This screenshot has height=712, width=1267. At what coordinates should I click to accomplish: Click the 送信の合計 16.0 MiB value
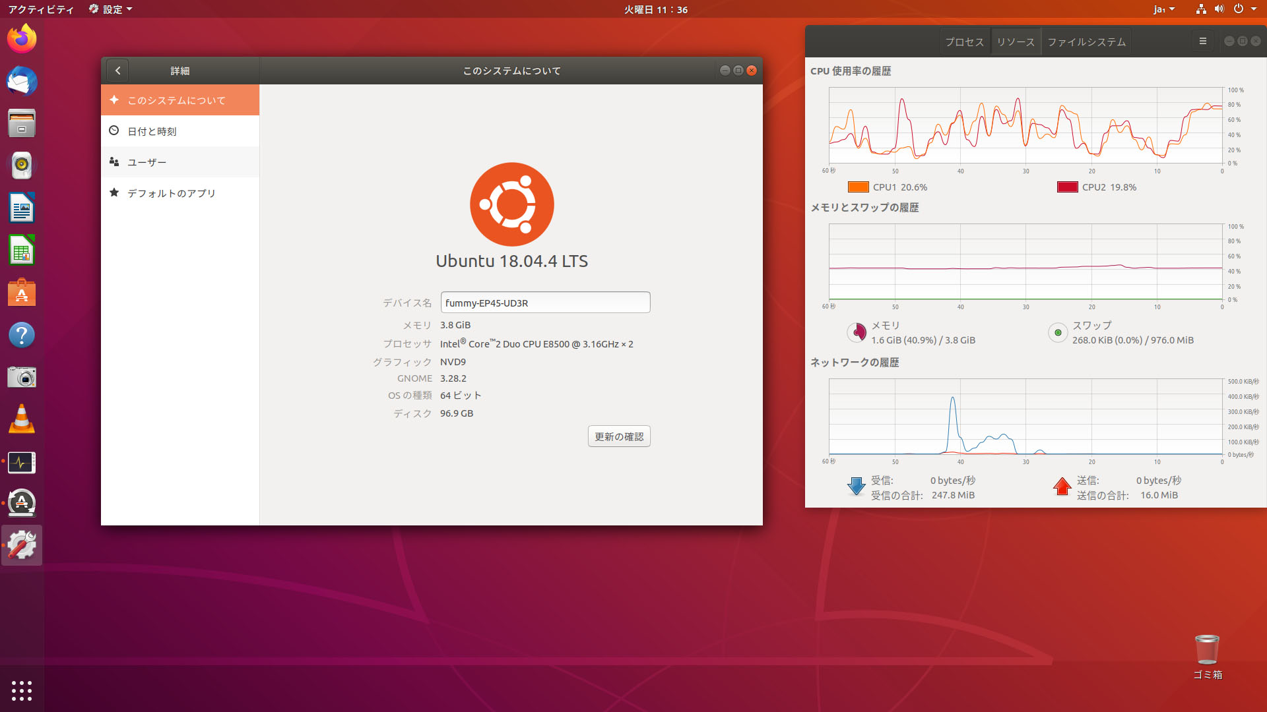[1159, 495]
